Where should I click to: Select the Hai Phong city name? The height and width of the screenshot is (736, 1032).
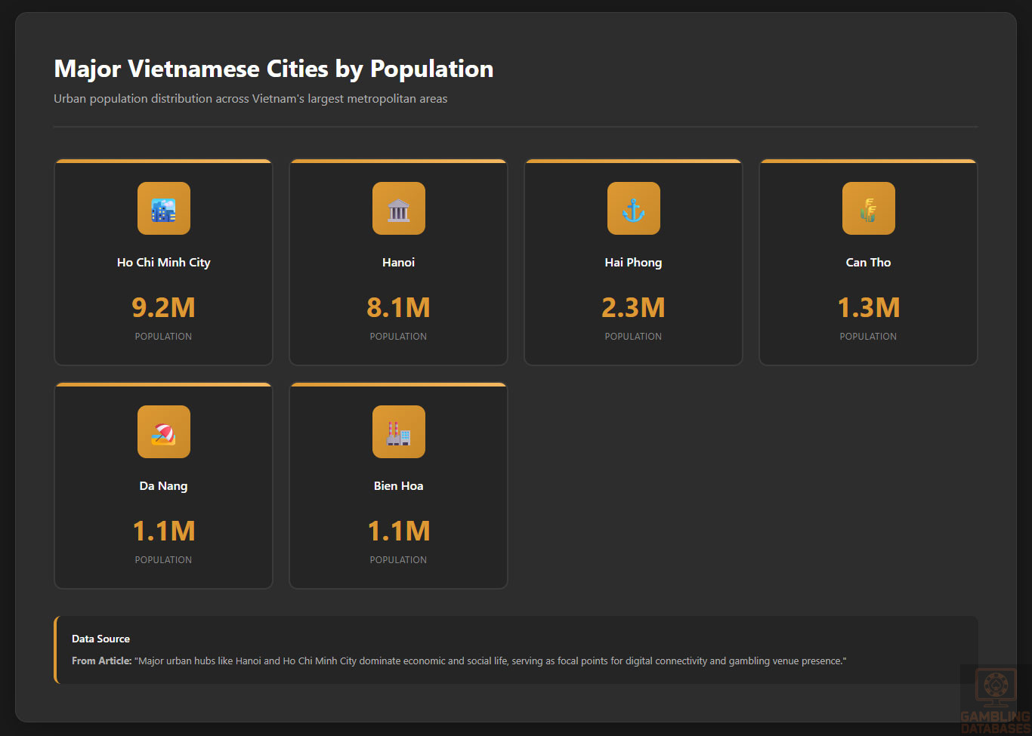[633, 262]
